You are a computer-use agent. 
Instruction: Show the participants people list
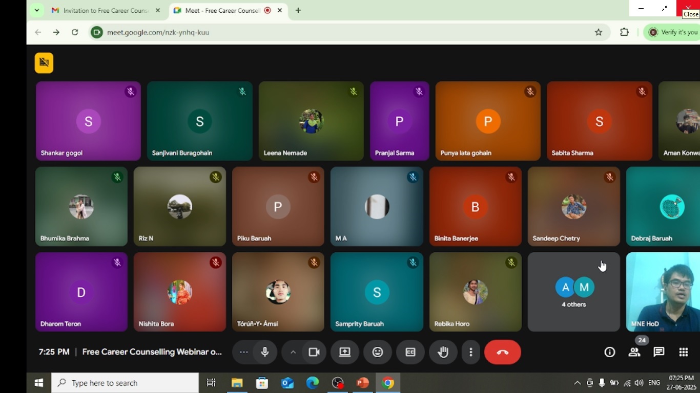click(634, 352)
